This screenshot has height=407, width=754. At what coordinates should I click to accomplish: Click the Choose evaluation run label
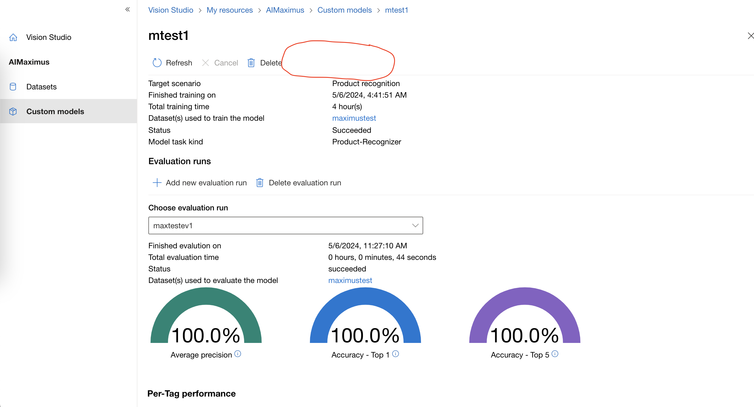188,208
